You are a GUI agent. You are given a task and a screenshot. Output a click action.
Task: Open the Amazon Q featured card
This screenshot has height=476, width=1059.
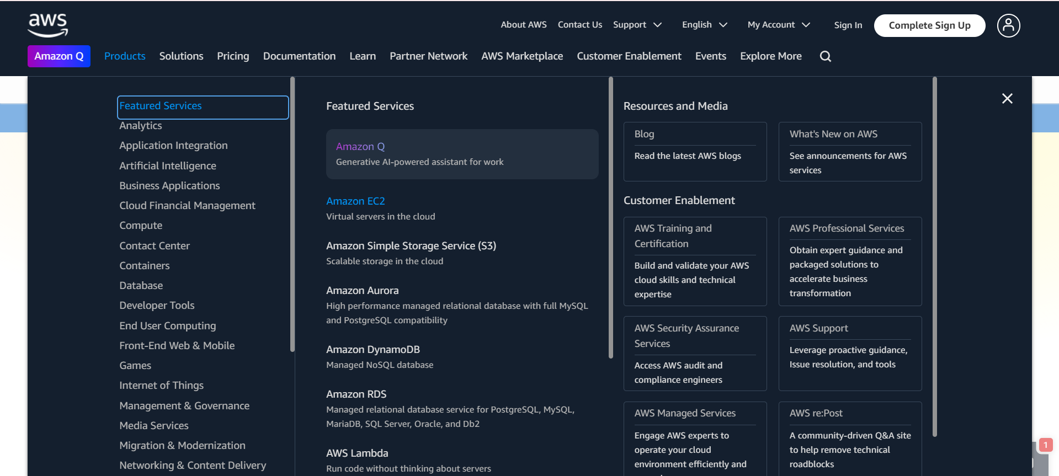pos(462,154)
